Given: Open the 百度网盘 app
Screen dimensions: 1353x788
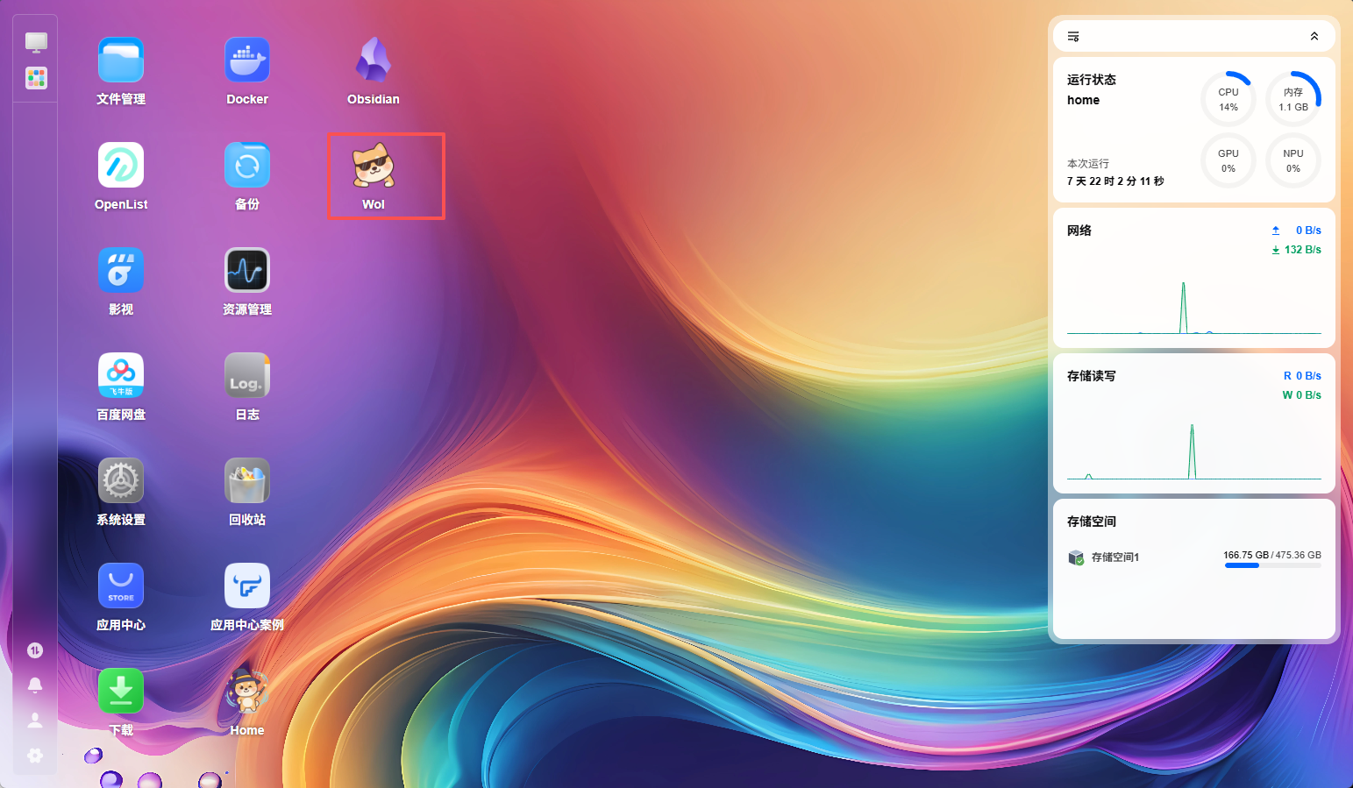Looking at the screenshot, I should [x=121, y=375].
